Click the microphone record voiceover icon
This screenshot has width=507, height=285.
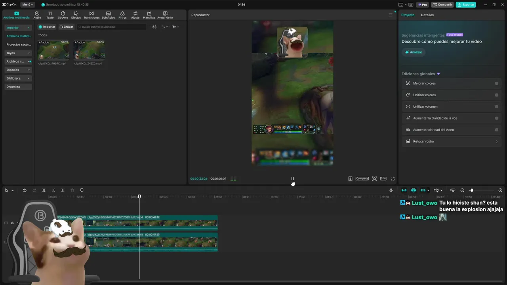coord(391,190)
